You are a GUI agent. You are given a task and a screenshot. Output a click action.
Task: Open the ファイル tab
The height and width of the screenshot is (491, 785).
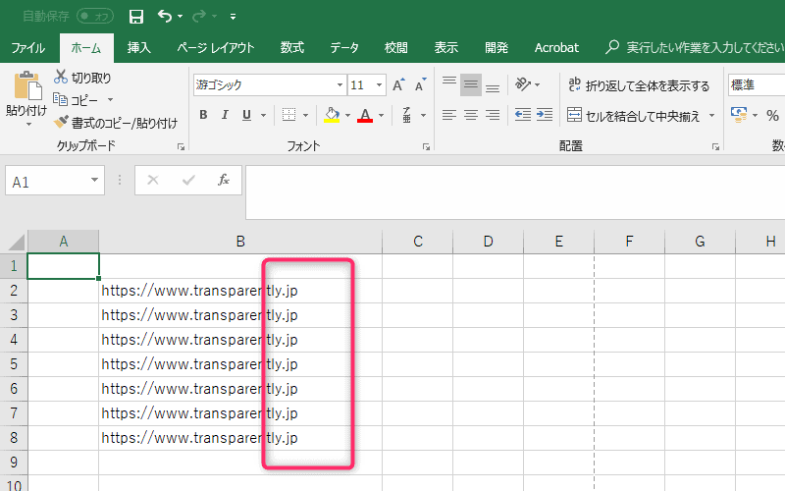[x=28, y=48]
